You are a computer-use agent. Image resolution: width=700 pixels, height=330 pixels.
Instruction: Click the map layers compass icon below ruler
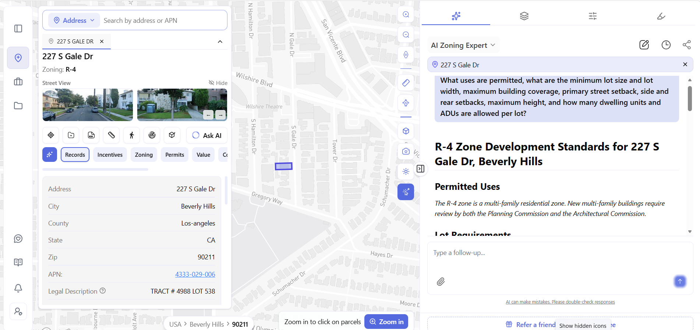point(406,103)
